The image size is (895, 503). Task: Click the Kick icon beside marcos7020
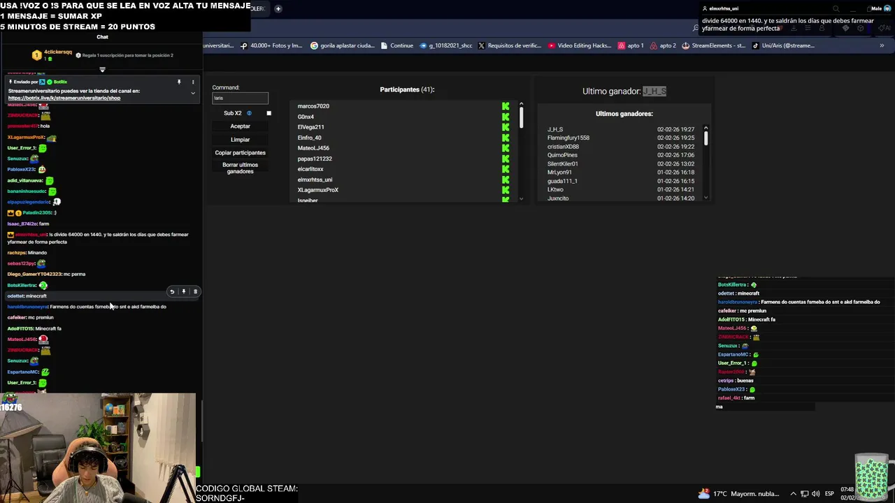(506, 106)
